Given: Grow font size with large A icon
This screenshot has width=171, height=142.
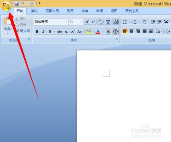Looking at the screenshot, I should pyautogui.click(x=87, y=22).
